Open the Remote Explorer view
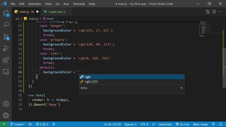The width and height of the screenshot is (226, 127). (6, 72)
